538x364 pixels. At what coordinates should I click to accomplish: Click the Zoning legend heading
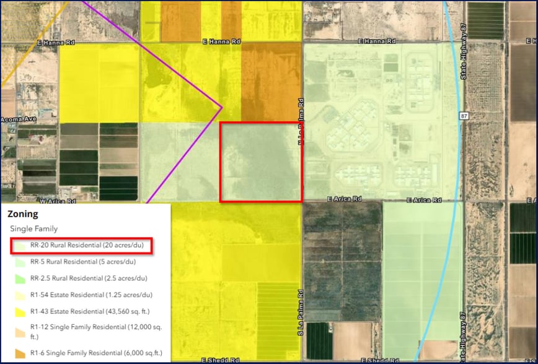(x=22, y=214)
